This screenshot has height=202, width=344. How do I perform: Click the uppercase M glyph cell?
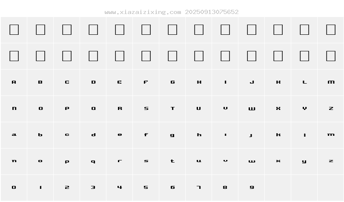pyautogui.click(x=331, y=82)
